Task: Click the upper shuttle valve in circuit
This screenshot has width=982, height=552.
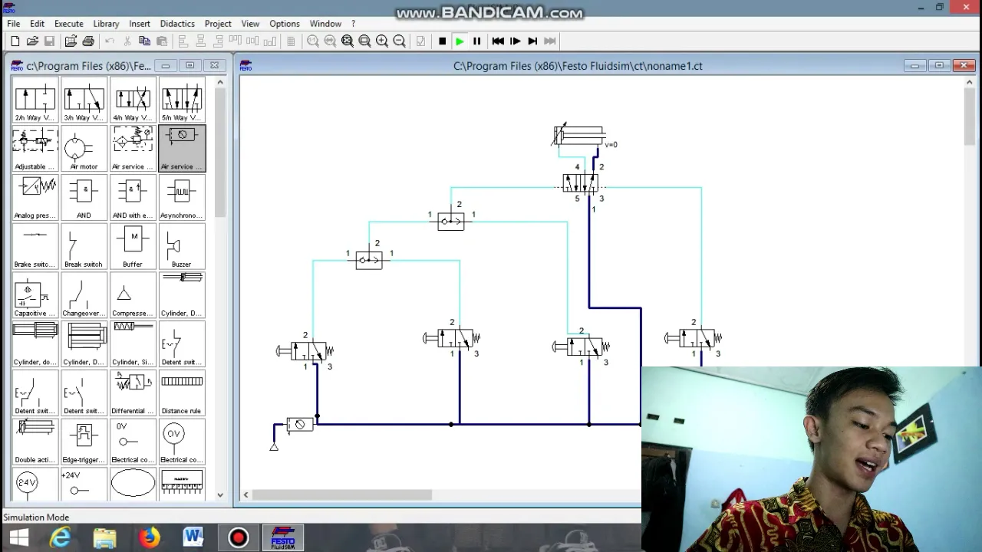Action: point(451,222)
